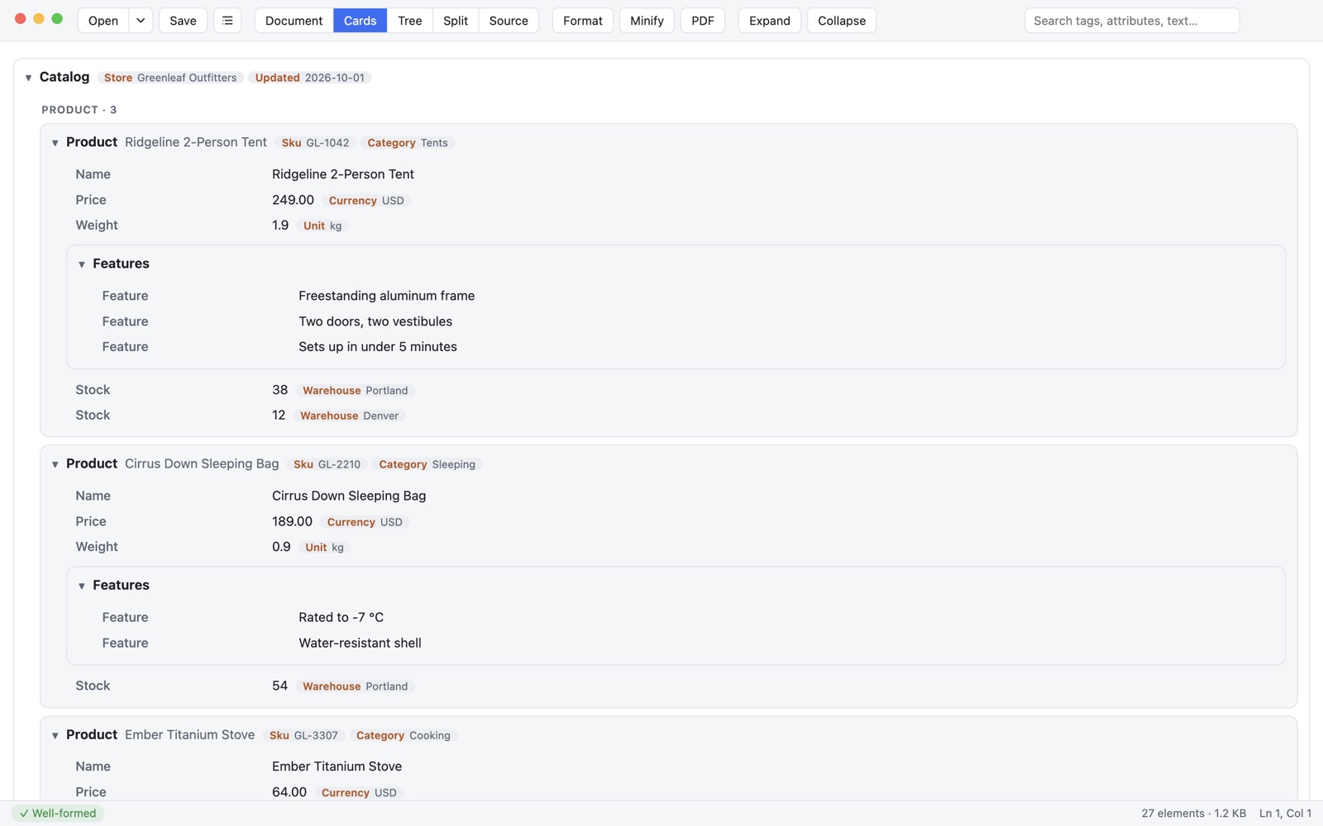This screenshot has width=1323, height=826.
Task: Switch to the Document view tab
Action: (294, 21)
